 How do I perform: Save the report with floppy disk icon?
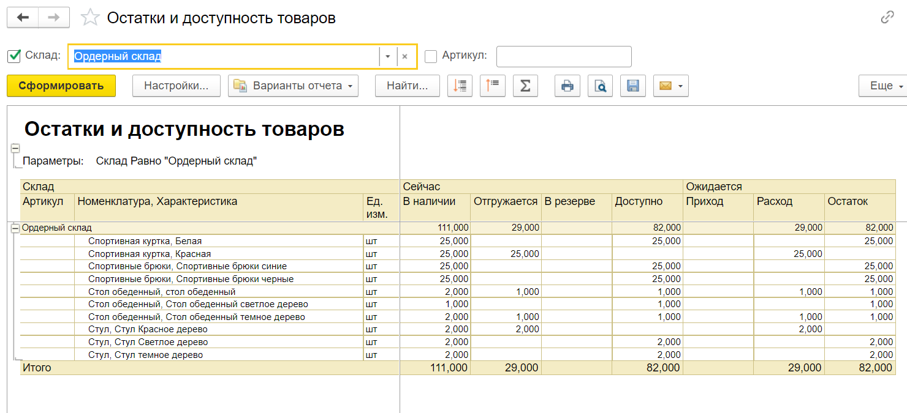click(633, 86)
